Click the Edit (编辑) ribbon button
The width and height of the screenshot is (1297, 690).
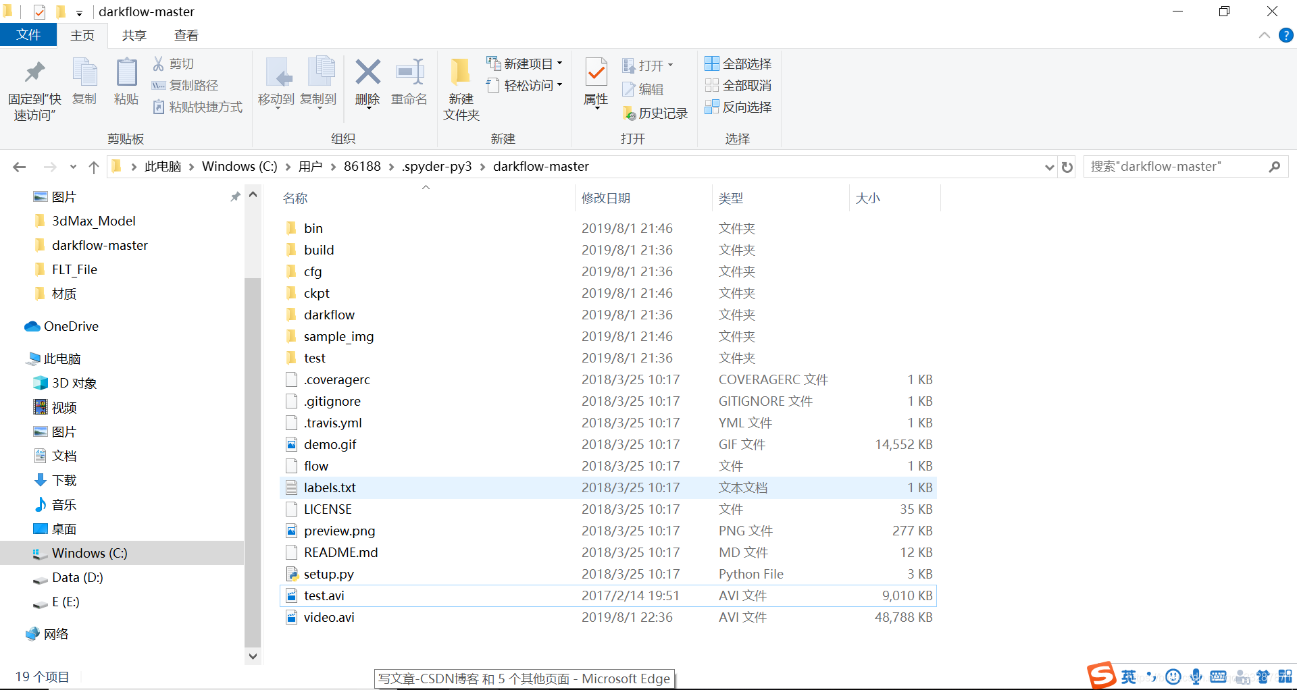click(x=643, y=89)
